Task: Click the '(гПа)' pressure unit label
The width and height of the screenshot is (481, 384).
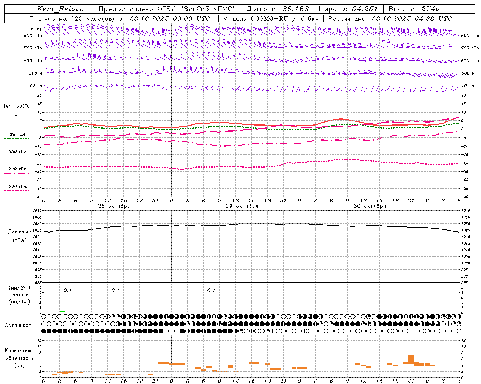Action: point(20,240)
